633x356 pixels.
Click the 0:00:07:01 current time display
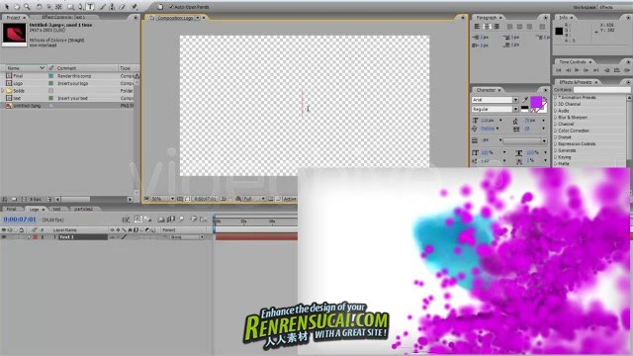pyautogui.click(x=20, y=220)
